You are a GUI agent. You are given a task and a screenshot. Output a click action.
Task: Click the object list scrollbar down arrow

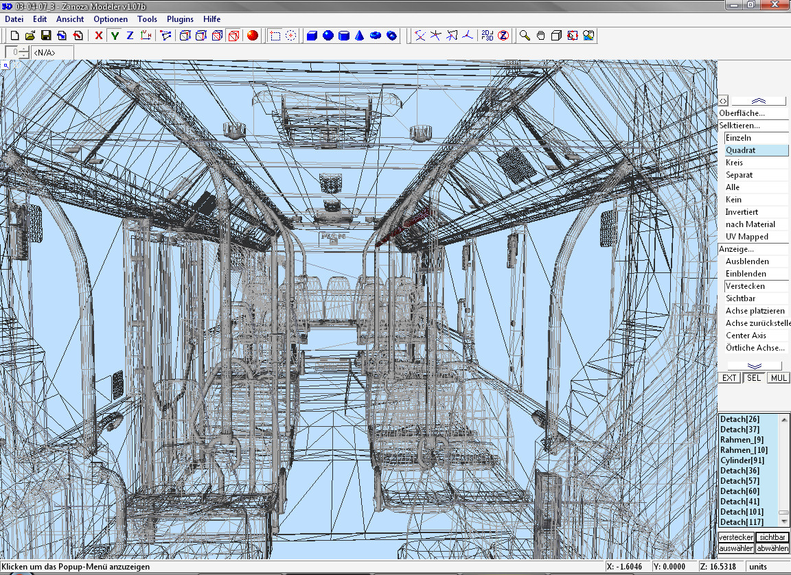pos(784,522)
